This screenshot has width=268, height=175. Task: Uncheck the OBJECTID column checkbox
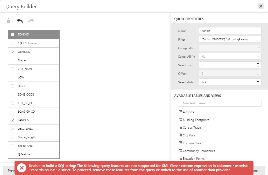[13, 52]
